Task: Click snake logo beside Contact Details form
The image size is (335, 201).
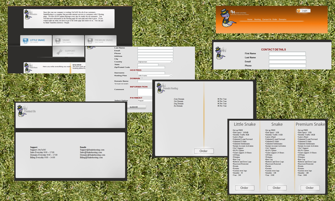Action: point(220,53)
